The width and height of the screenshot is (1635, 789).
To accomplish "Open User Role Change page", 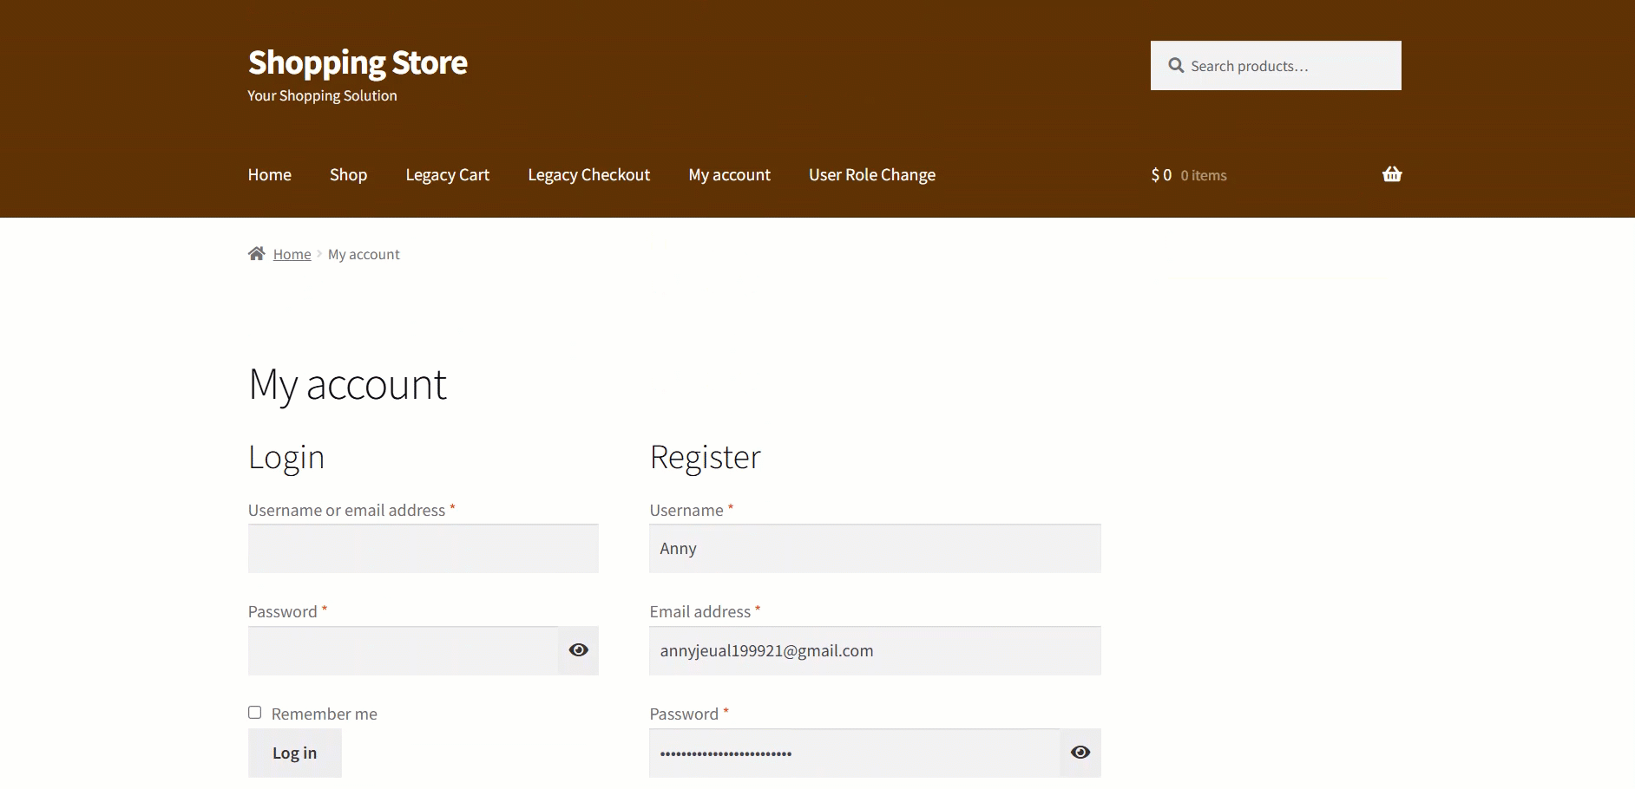I will 871,175.
